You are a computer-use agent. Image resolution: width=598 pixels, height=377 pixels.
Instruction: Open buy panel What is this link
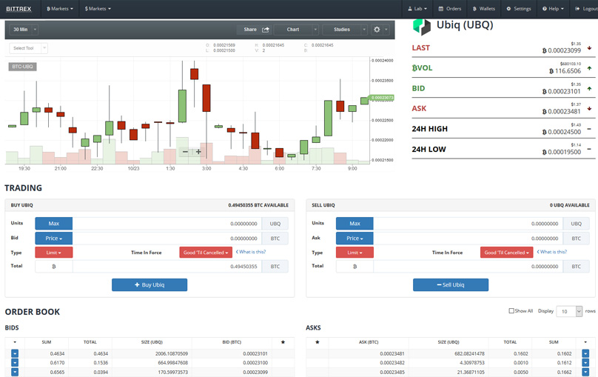[251, 252]
